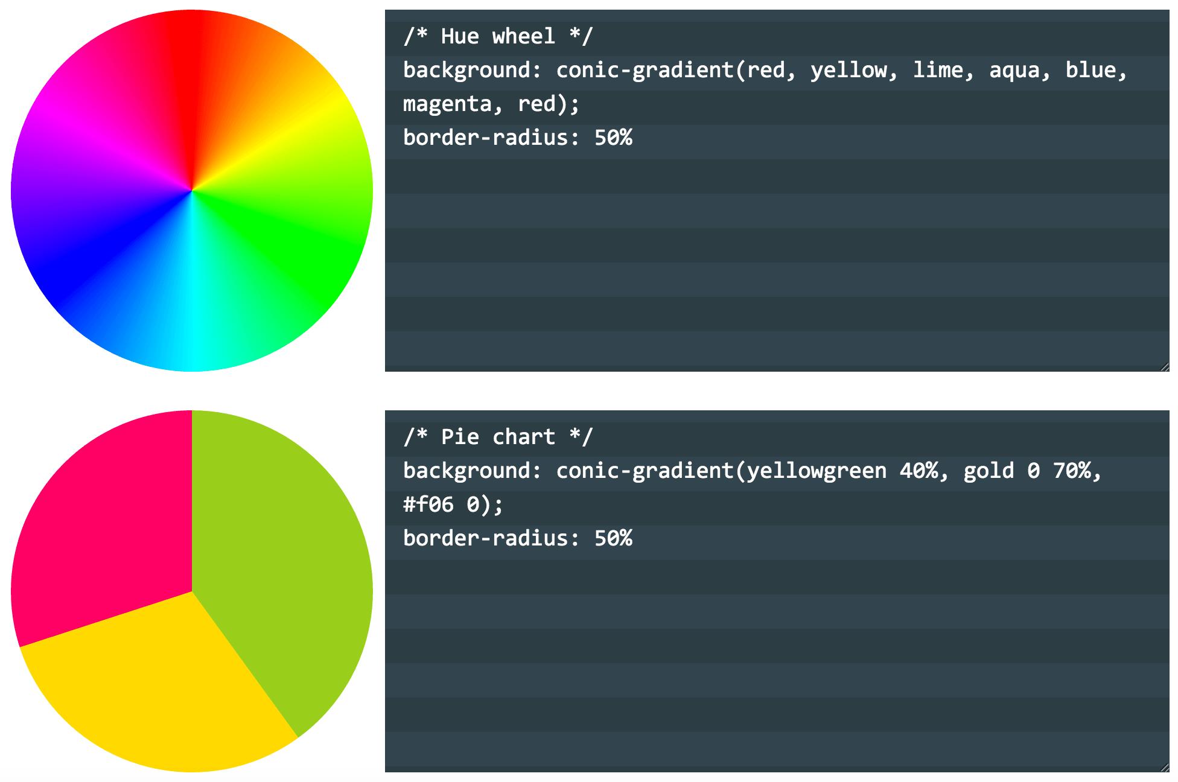Click the word 'yellowgreen' in the code
This screenshot has height=782, width=1178.
click(x=817, y=471)
